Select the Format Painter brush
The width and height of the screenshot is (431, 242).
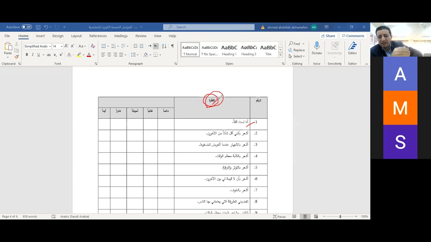point(16,56)
